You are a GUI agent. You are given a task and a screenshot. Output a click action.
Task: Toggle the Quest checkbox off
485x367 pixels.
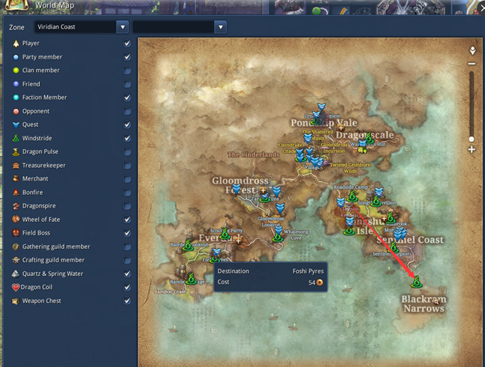point(127,124)
